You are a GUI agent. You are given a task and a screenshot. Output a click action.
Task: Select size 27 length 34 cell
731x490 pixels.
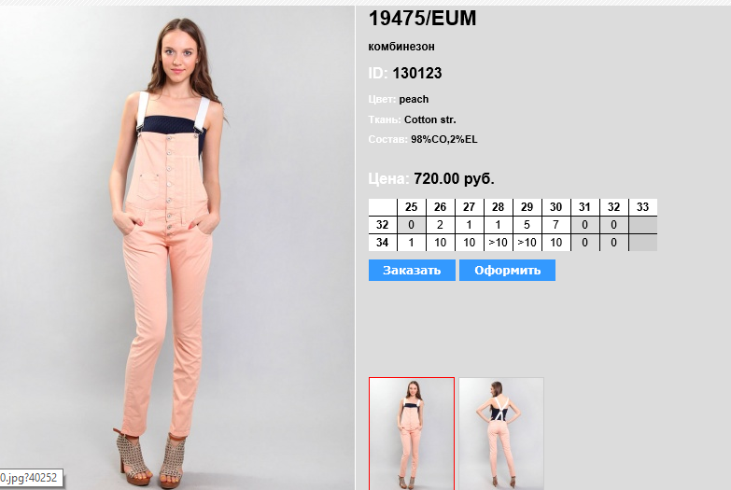coord(469,243)
